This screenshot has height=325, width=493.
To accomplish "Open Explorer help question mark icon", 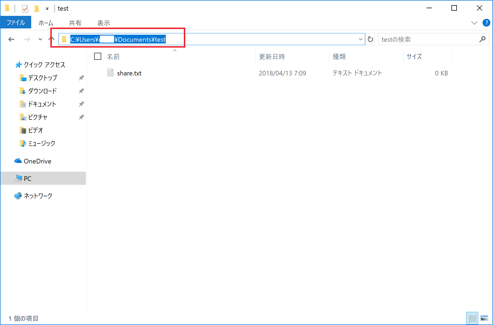I will click(486, 23).
